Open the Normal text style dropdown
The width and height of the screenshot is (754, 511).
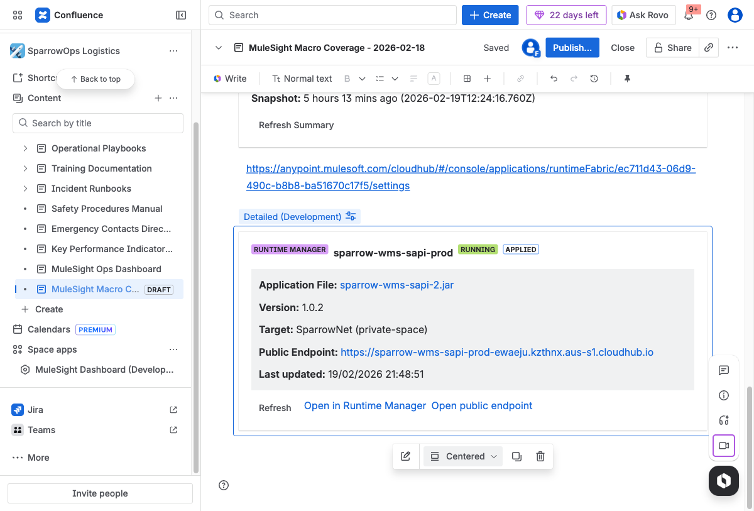point(302,78)
